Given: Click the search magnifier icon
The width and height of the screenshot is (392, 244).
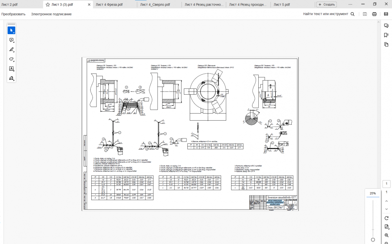Looking at the screenshot, I should pyautogui.click(x=352, y=14).
